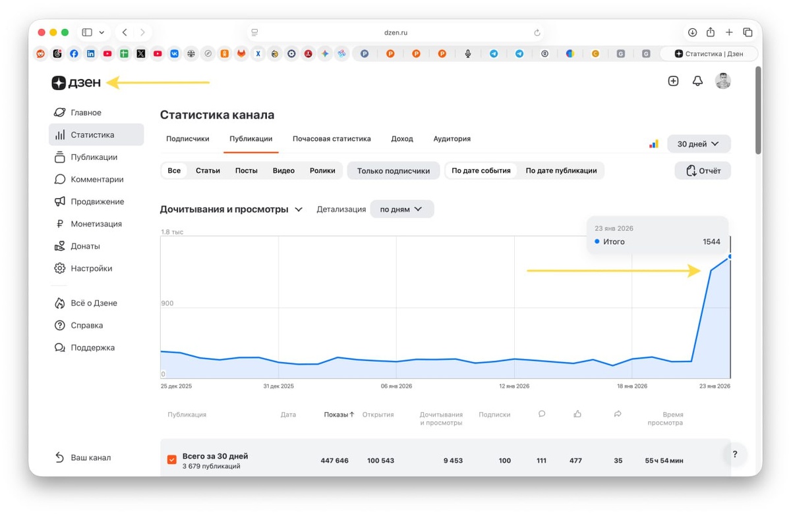The image size is (791, 514).
Task: Click the likes thumbs-up column icon
Action: click(x=577, y=414)
